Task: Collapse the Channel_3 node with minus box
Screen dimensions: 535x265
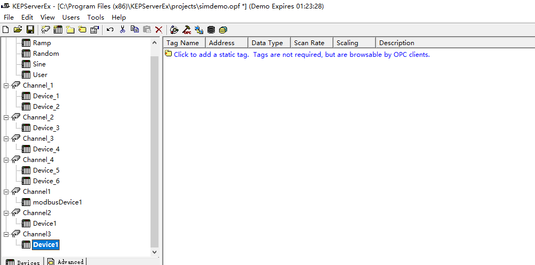Action: coord(6,139)
